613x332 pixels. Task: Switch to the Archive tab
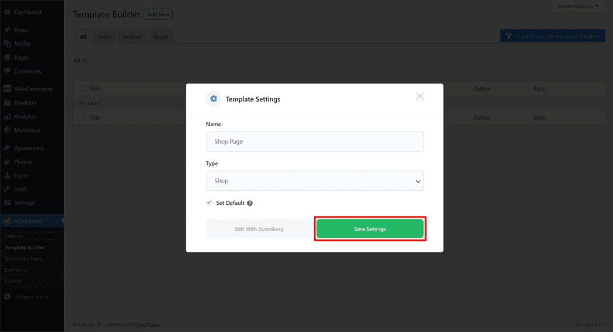coord(132,37)
